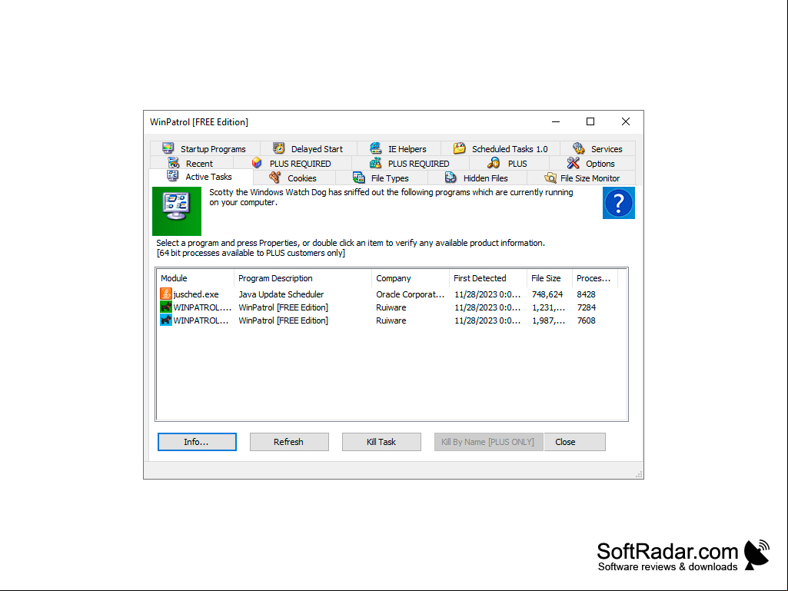Screen dimensions: 788x591
Task: Click process ID 7284
Action: [x=586, y=307]
